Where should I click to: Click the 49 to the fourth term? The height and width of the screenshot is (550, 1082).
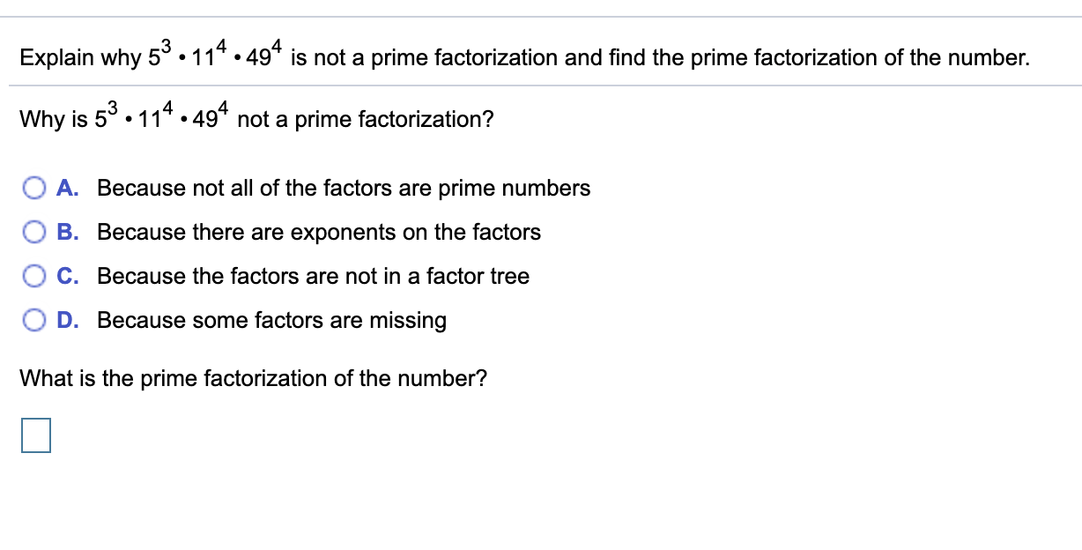(x=209, y=117)
